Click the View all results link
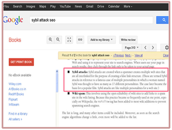Viewport: 172px width, 130px height. coord(139,55)
